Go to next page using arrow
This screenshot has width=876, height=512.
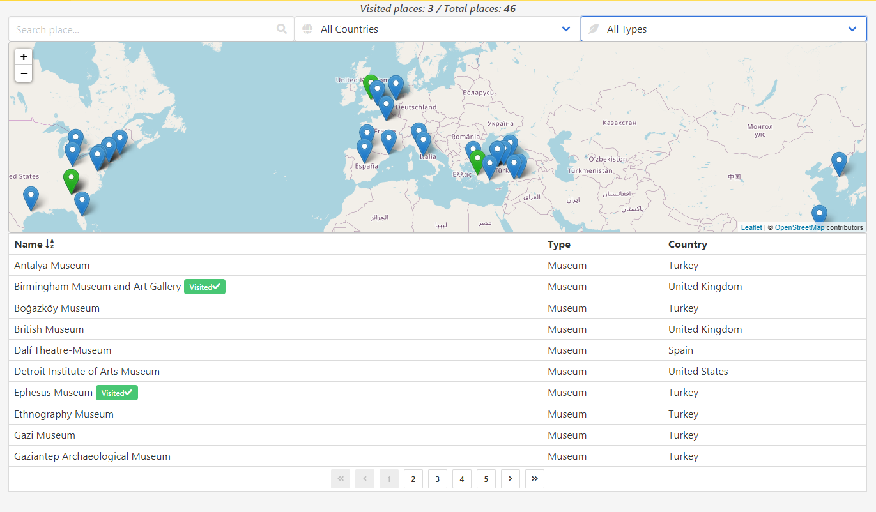coord(511,479)
